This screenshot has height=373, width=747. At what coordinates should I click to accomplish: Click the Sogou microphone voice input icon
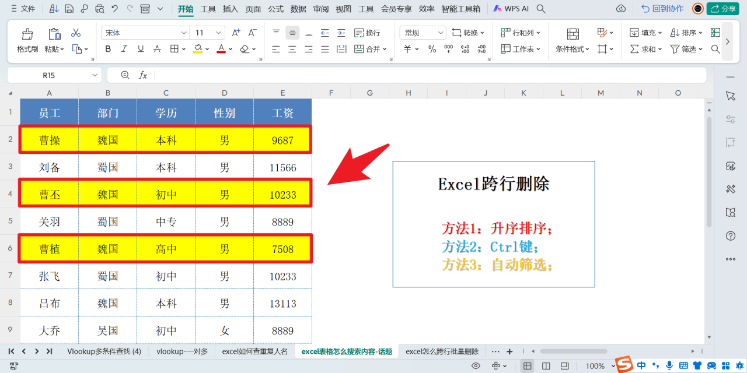[x=669, y=365]
